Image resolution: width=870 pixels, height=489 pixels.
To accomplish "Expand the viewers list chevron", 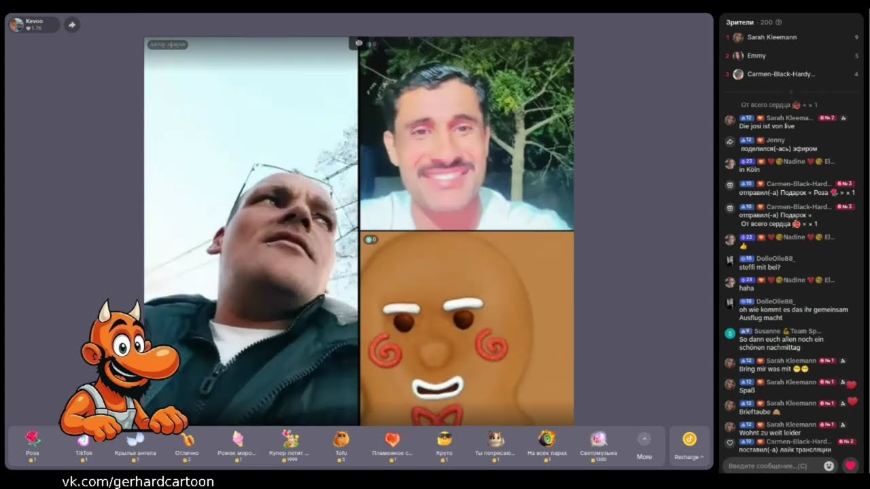I will tap(790, 91).
